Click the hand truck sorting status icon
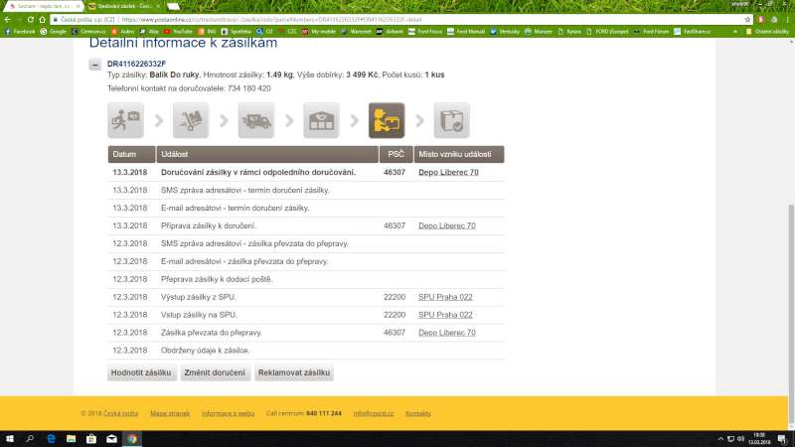The width and height of the screenshot is (795, 447). click(x=191, y=121)
